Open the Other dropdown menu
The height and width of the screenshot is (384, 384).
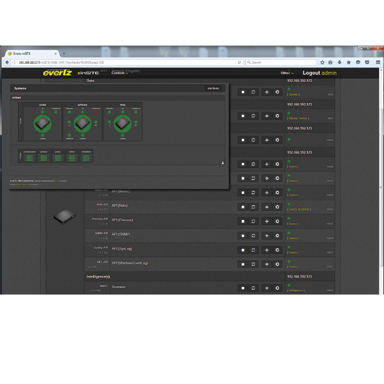[x=287, y=73]
